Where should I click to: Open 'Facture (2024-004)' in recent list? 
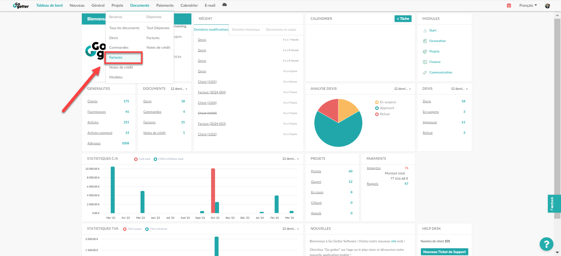pos(212,92)
